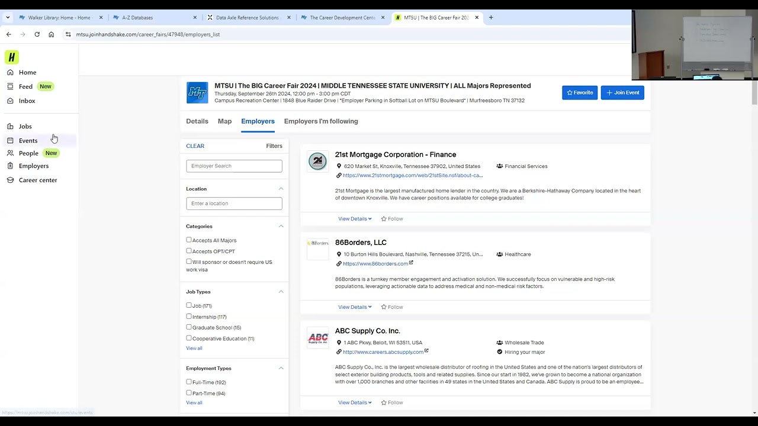Collapse the Location filter section
758x426 pixels.
point(281,189)
